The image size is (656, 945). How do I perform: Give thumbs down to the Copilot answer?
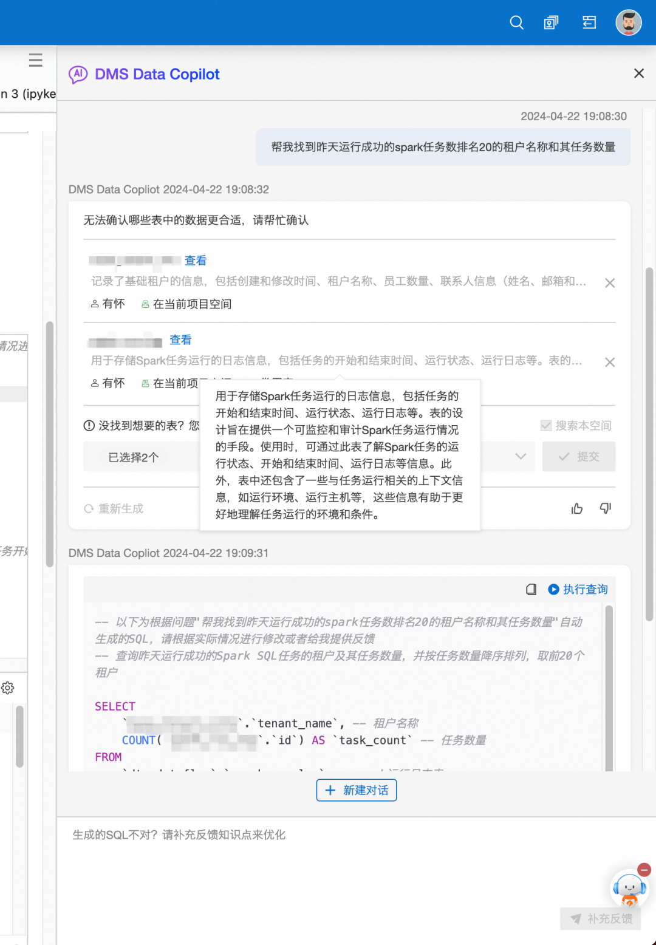(x=606, y=508)
